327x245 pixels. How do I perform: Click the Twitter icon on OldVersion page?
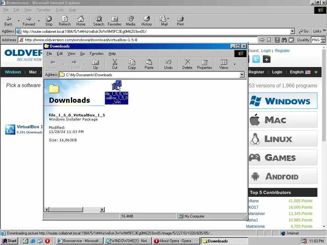pos(256,59)
